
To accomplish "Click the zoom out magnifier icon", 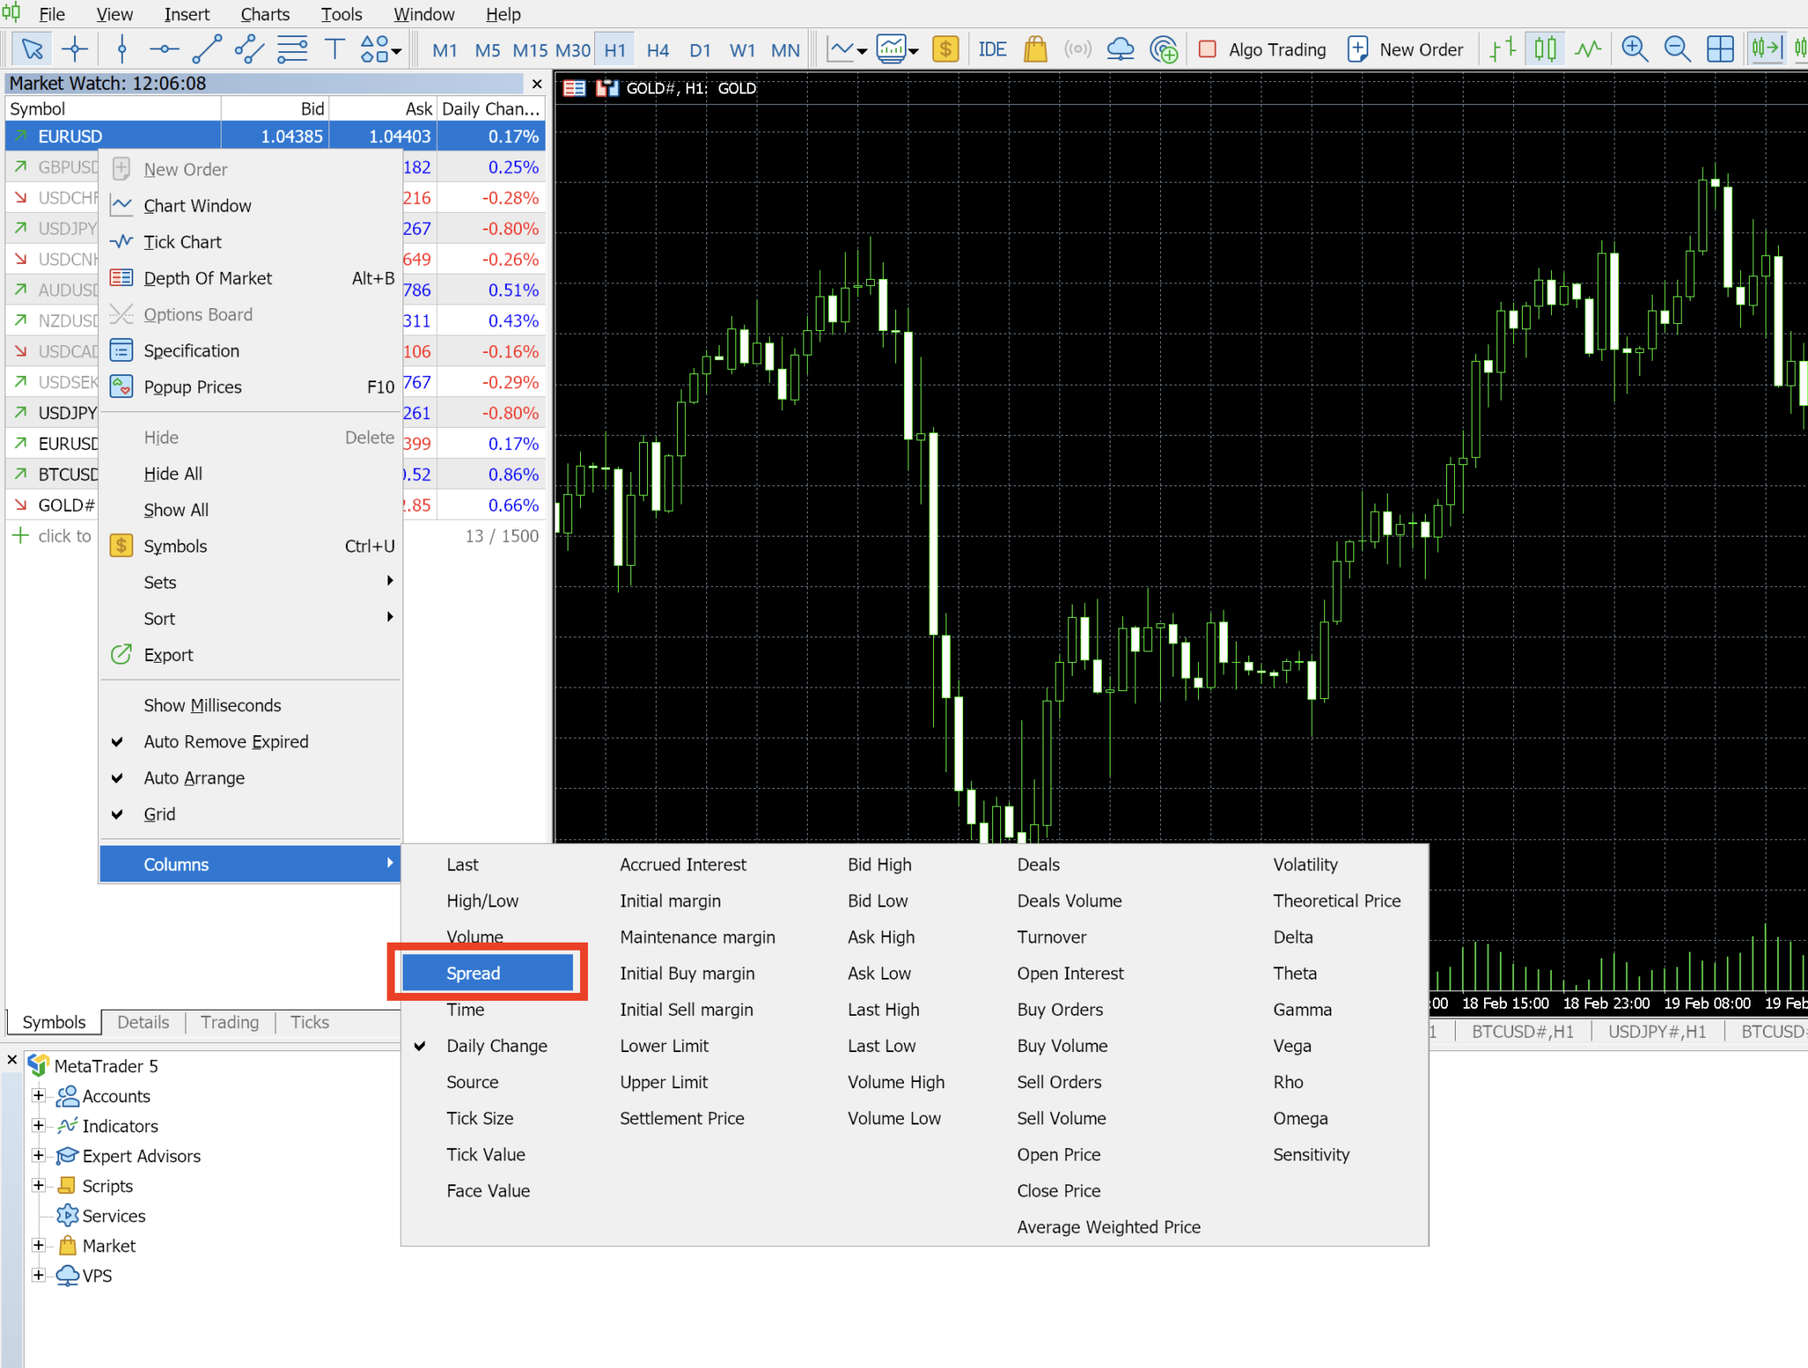I will (1676, 49).
